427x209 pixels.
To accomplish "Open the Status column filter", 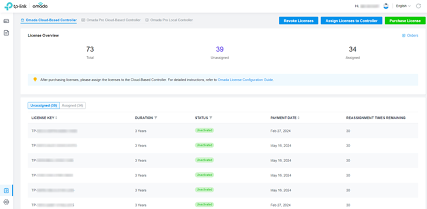I will (x=211, y=118).
